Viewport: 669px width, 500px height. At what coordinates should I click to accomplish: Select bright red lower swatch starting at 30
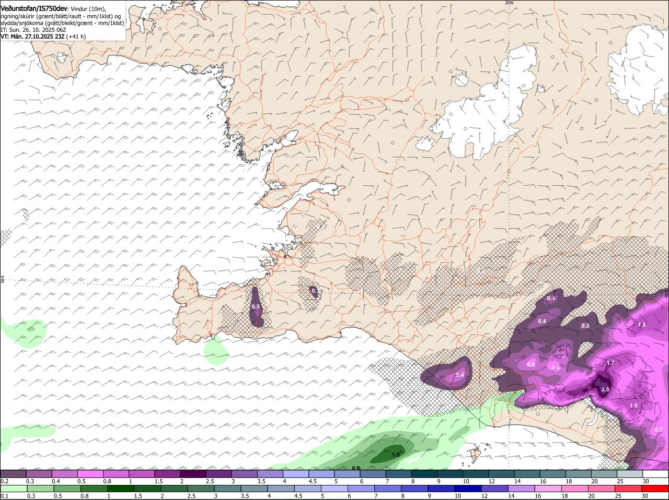pyautogui.click(x=655, y=489)
